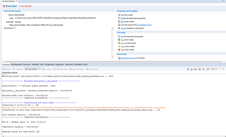Open the Diagnostic tab
Image resolution: width=226 pixels, height=137 pixels.
point(60,65)
